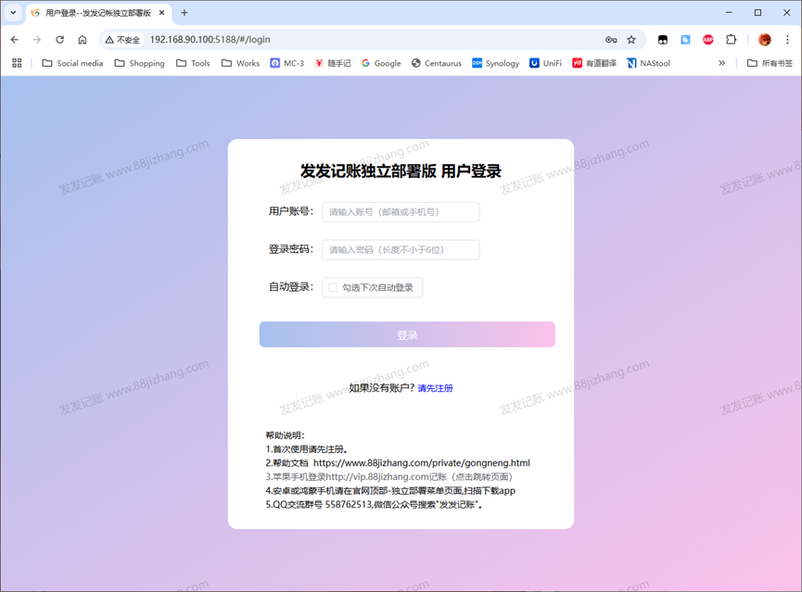Open the 随手记 bookmark
The image size is (802, 592).
[x=333, y=63]
